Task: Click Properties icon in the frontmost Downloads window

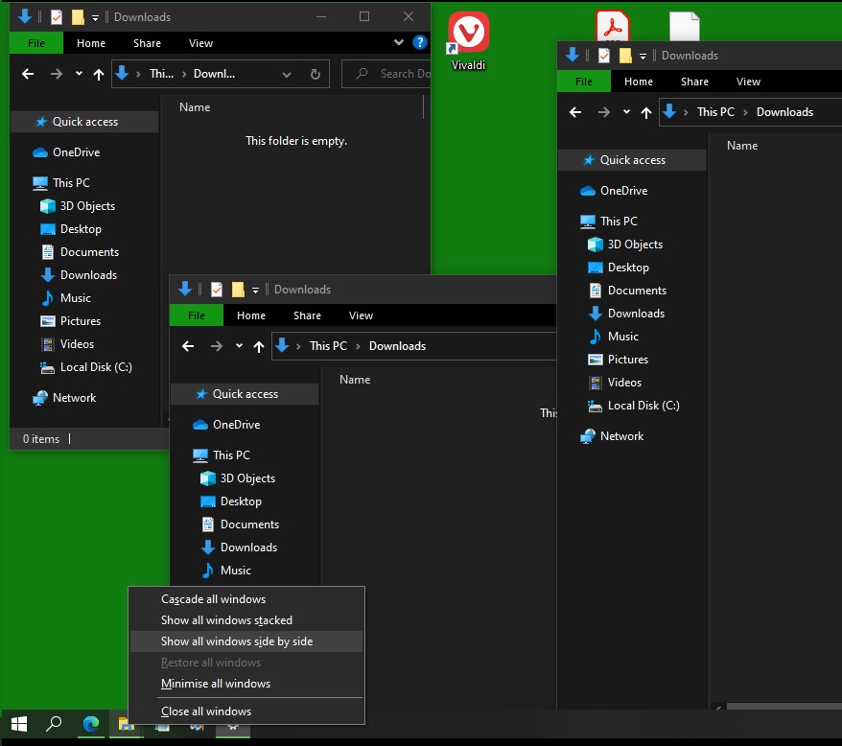Action: coord(604,56)
